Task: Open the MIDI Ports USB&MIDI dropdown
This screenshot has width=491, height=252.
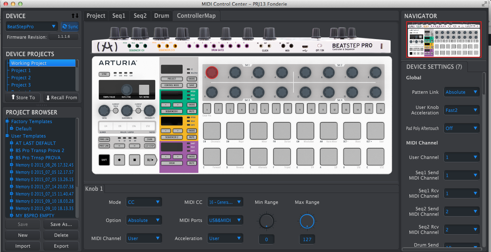Action: tap(225, 220)
